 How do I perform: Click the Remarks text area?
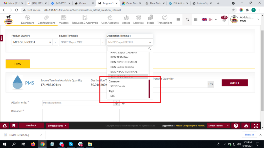(81, 115)
